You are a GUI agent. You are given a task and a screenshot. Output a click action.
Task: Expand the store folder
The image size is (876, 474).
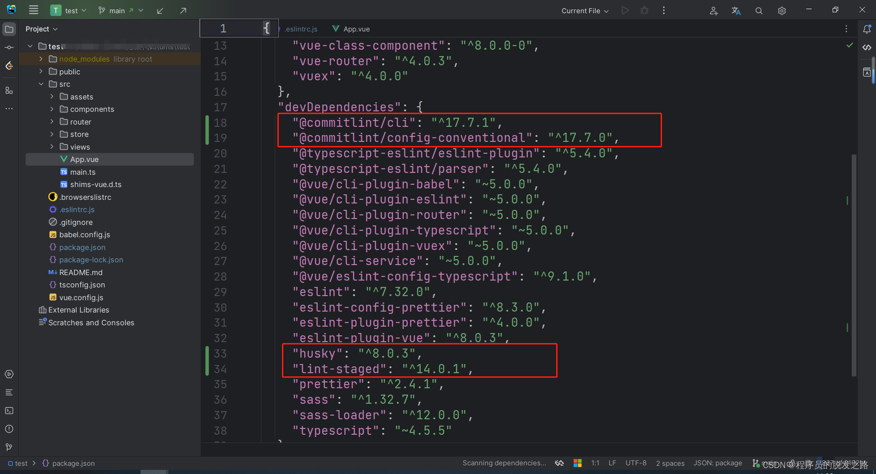(x=52, y=134)
